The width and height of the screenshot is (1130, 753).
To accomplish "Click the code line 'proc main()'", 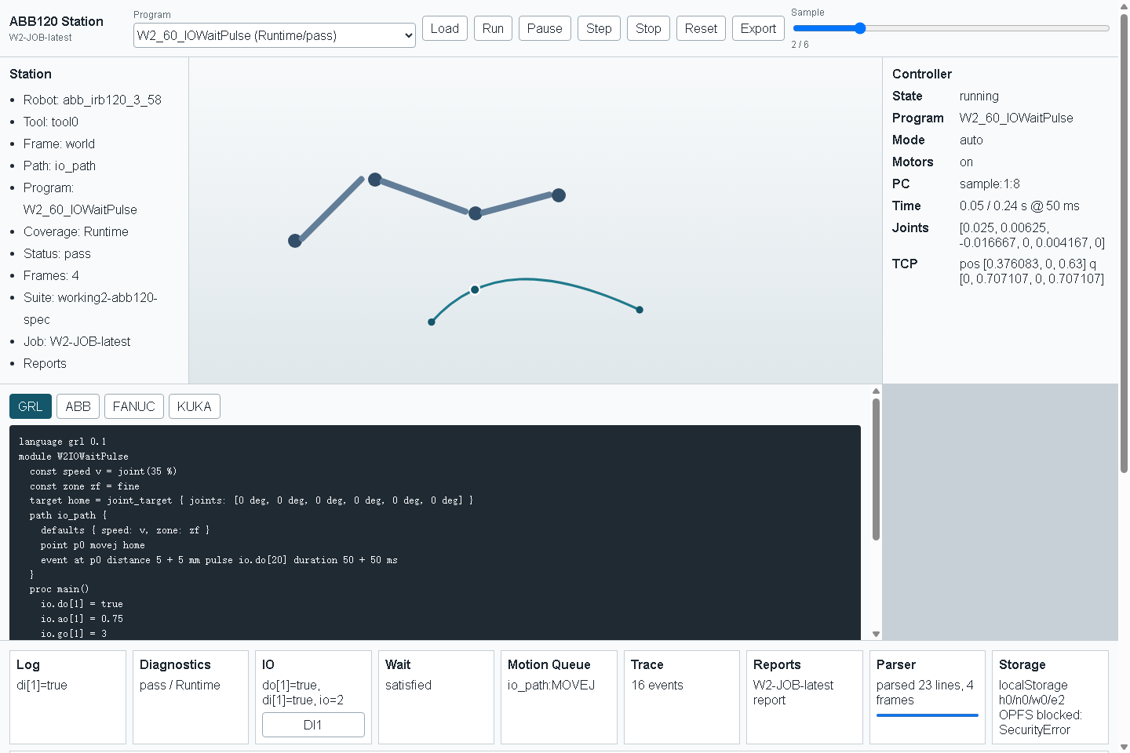I will pos(59,589).
